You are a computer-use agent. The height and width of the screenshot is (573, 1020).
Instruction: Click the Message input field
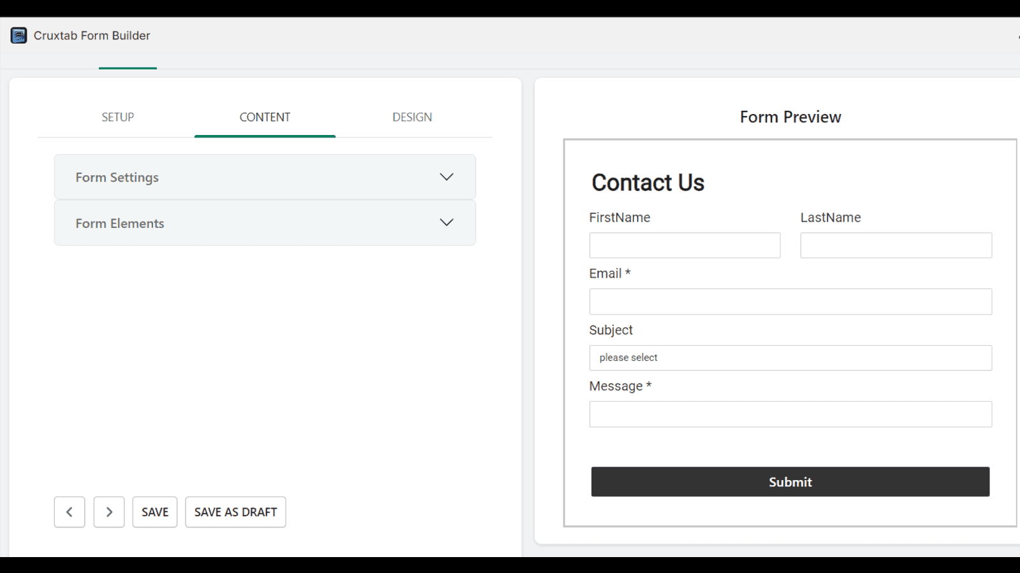tap(790, 414)
